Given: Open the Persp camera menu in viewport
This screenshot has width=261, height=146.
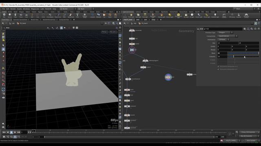Looking at the screenshot, I should click(104, 32).
